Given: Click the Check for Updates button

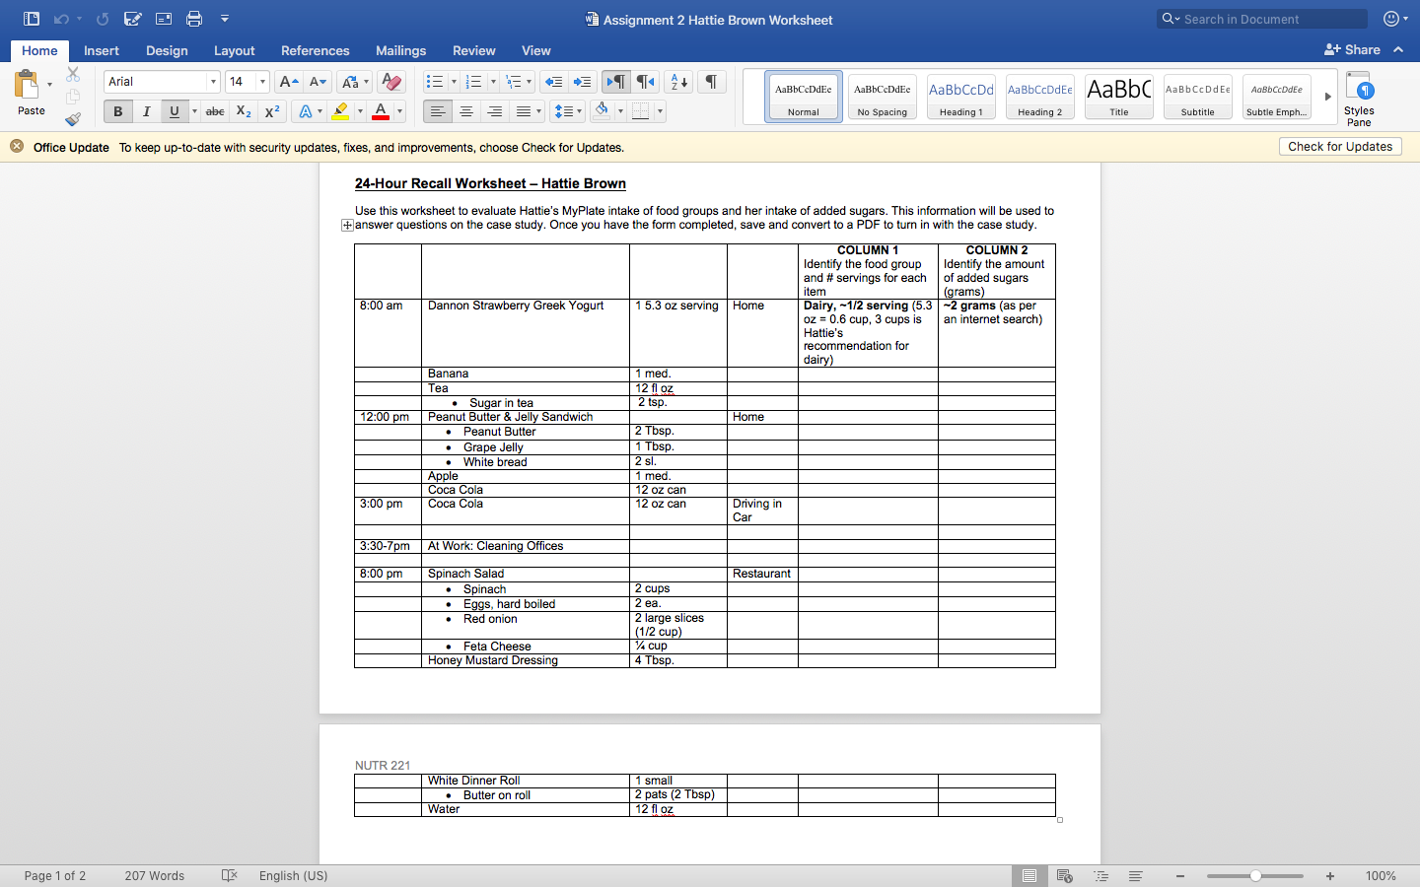Looking at the screenshot, I should click(1340, 147).
